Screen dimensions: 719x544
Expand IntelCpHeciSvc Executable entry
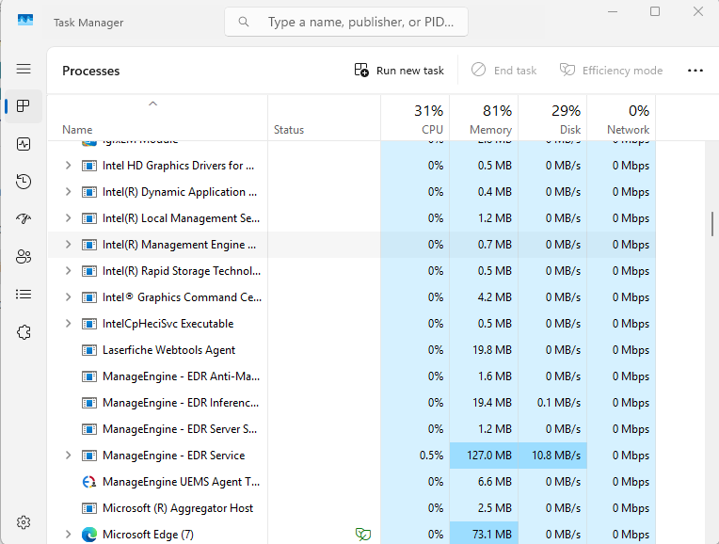pos(67,324)
